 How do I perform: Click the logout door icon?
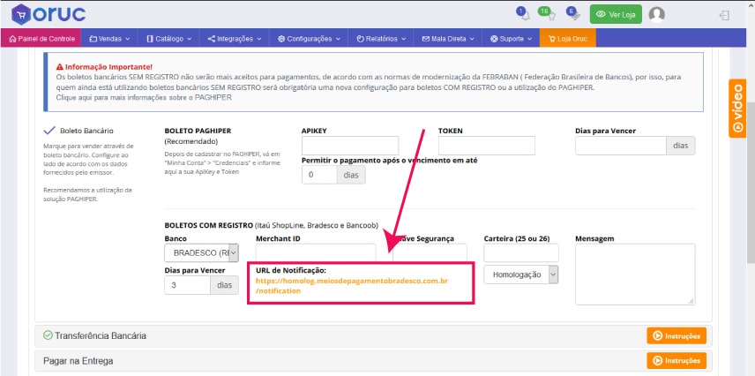point(724,15)
